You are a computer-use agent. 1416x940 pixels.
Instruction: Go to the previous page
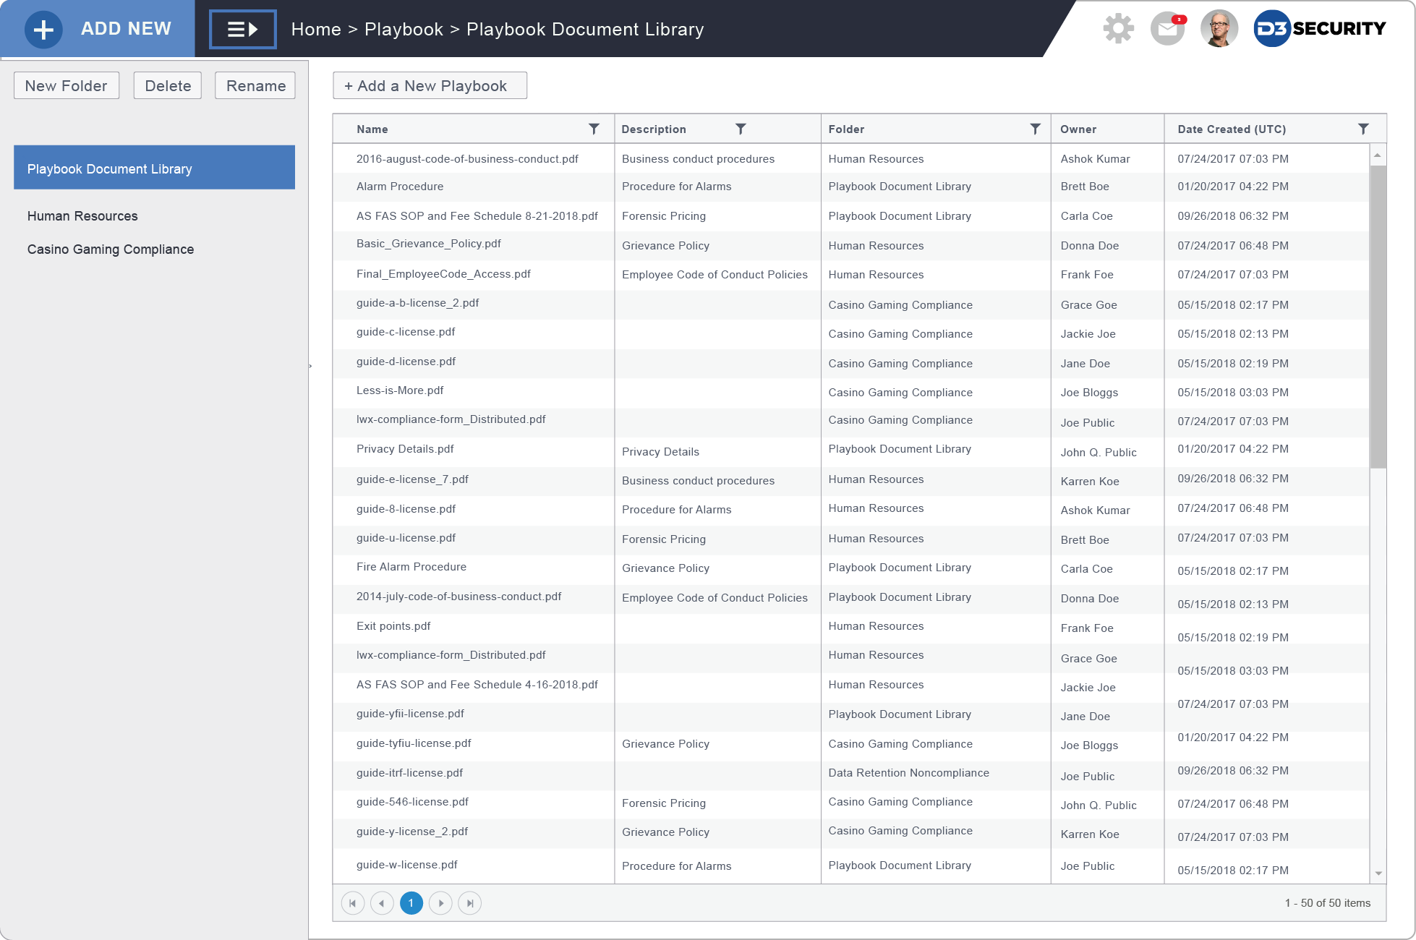coord(382,903)
